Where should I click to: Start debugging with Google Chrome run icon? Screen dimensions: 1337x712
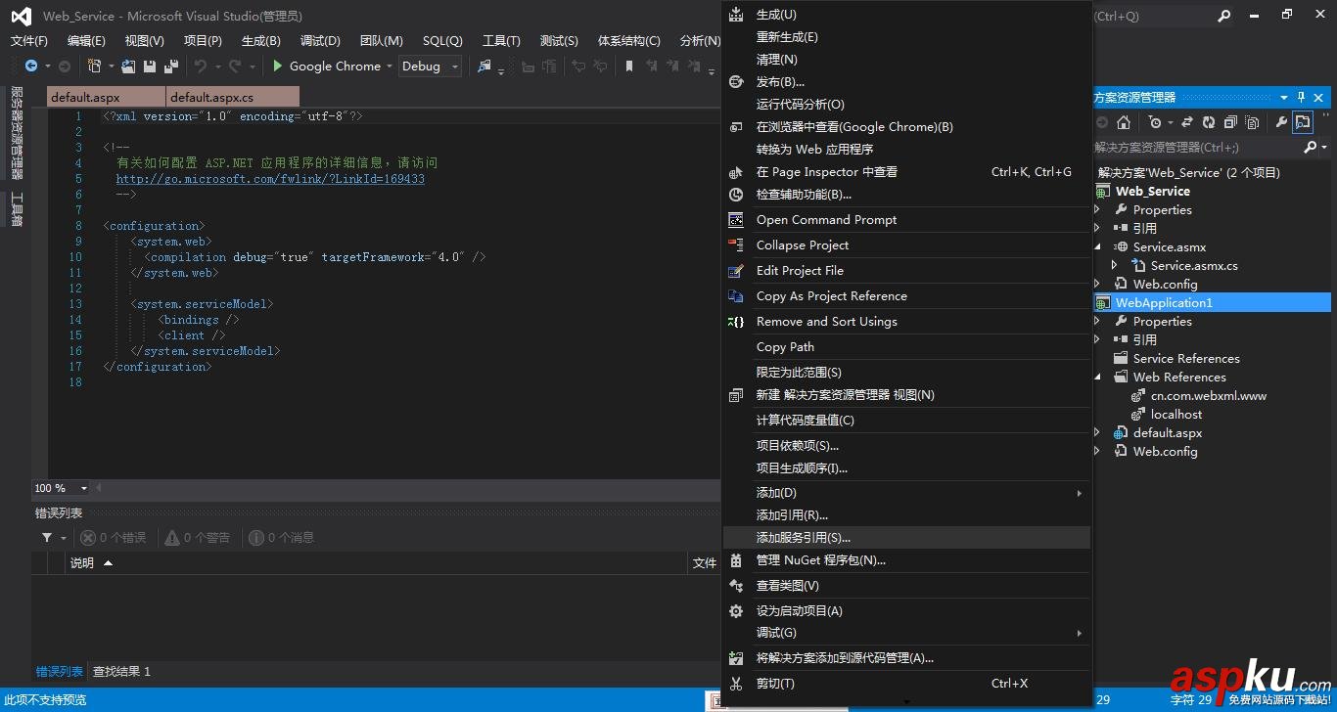pyautogui.click(x=277, y=66)
